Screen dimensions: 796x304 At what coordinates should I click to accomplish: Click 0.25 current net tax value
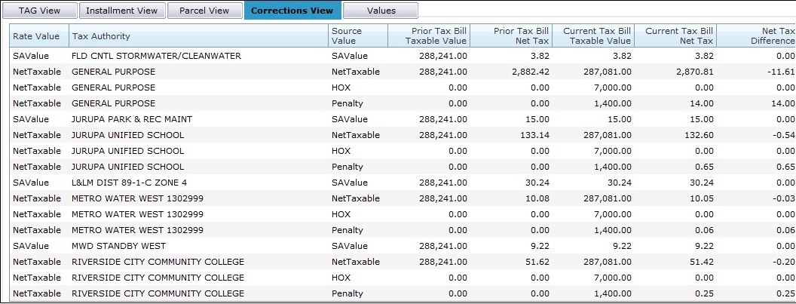pos(704,293)
